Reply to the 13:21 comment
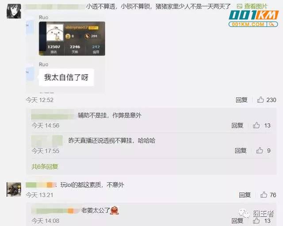283x226 pixels. click(245, 195)
